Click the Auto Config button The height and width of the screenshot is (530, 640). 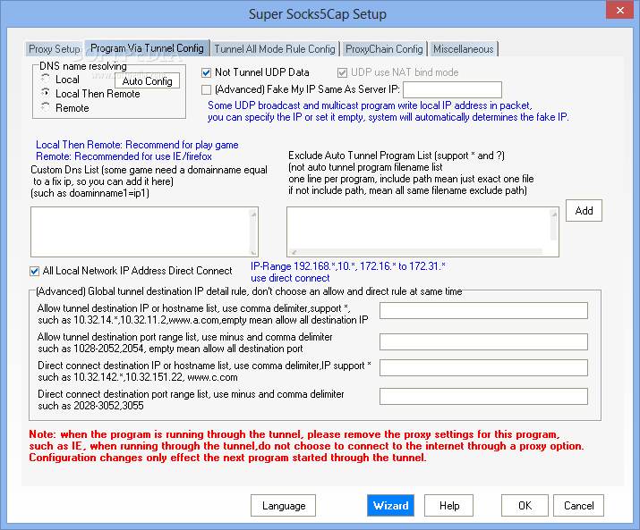tap(148, 81)
